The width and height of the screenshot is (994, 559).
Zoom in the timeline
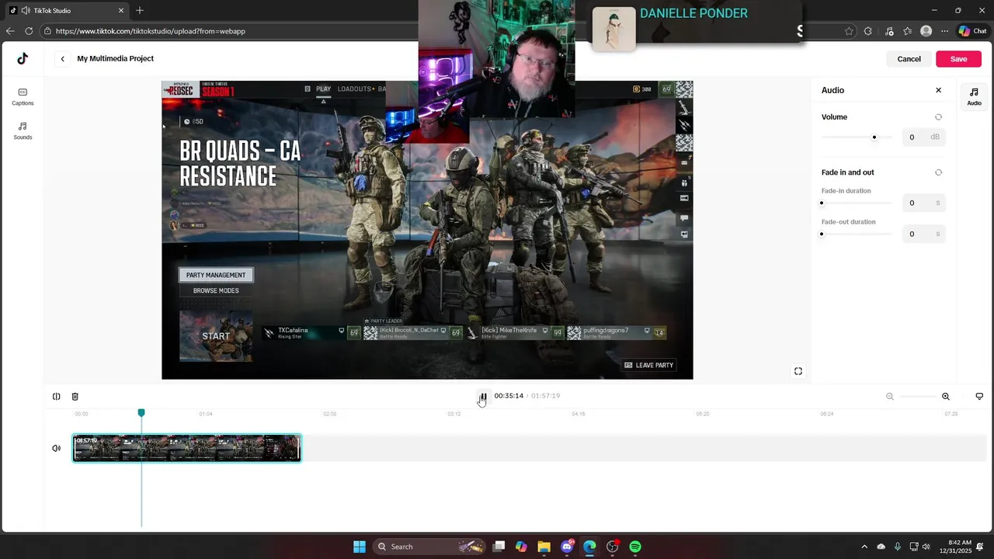[x=946, y=397]
